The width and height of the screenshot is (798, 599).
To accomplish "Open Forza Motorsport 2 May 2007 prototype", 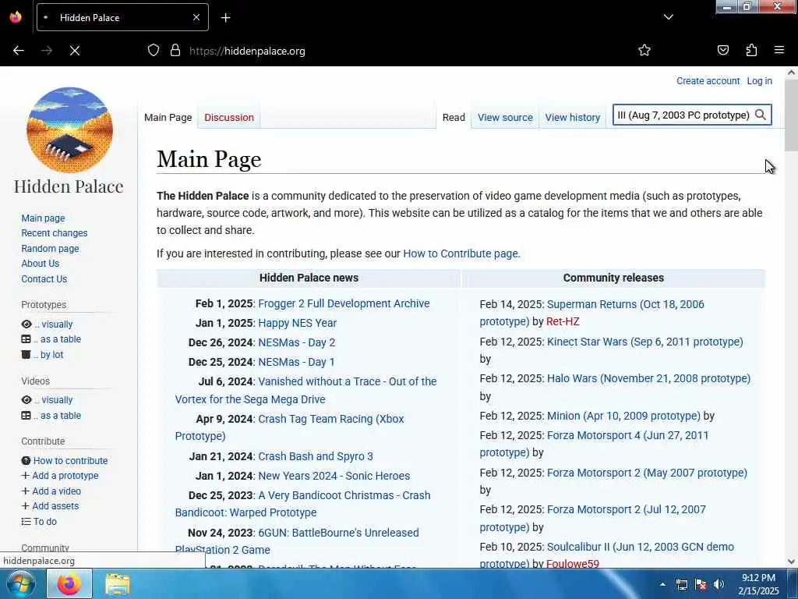I will point(647,473).
